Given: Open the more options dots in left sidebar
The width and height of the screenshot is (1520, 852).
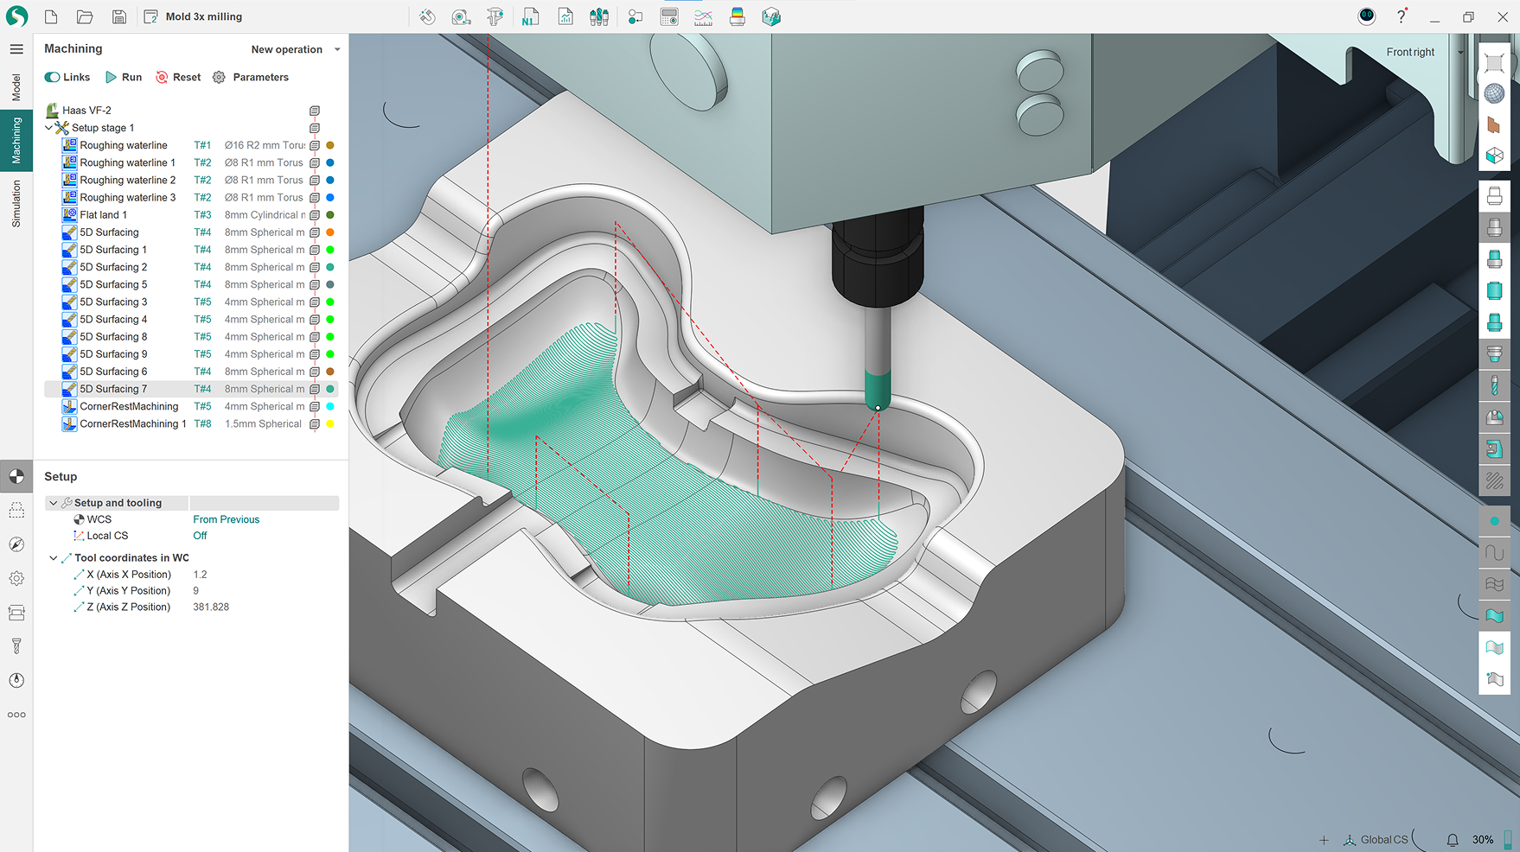Looking at the screenshot, I should tap(16, 715).
